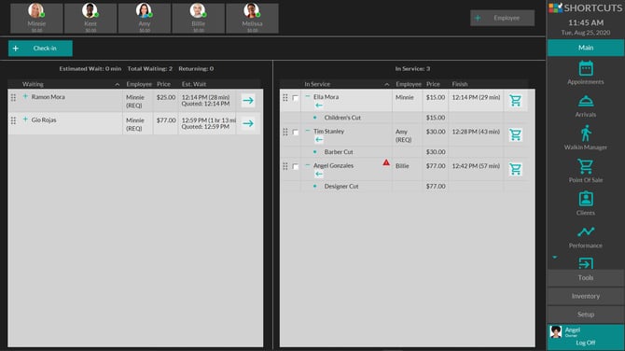
Task: Open the Performance chart icon
Action: click(x=586, y=232)
